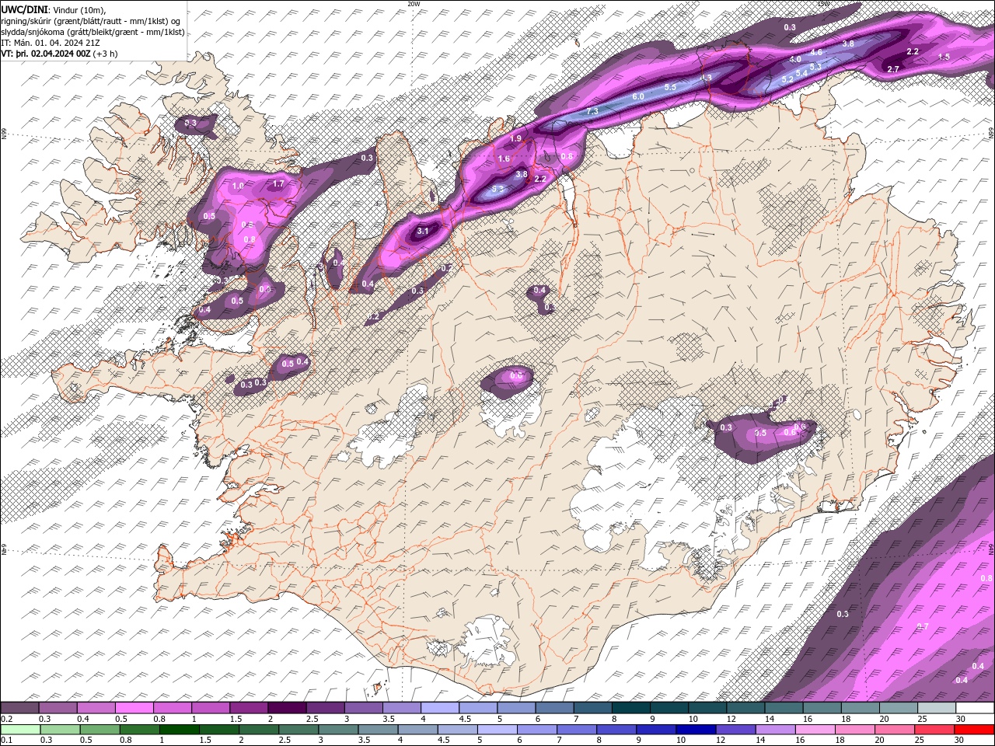
Task: Click the bottom legend row label 0.1
Action: pos(6,741)
